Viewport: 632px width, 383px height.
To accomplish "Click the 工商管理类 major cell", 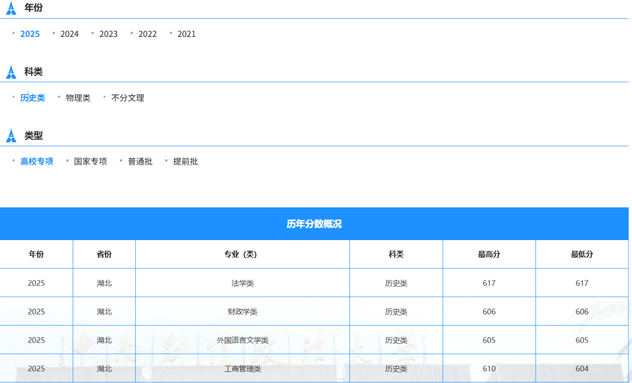I will [243, 368].
